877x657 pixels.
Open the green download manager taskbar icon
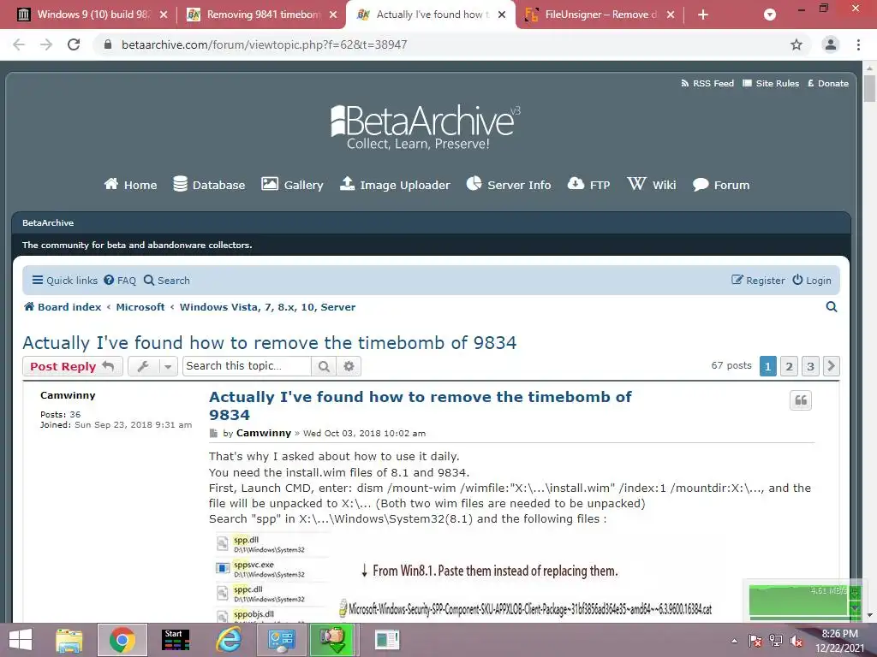335,640
